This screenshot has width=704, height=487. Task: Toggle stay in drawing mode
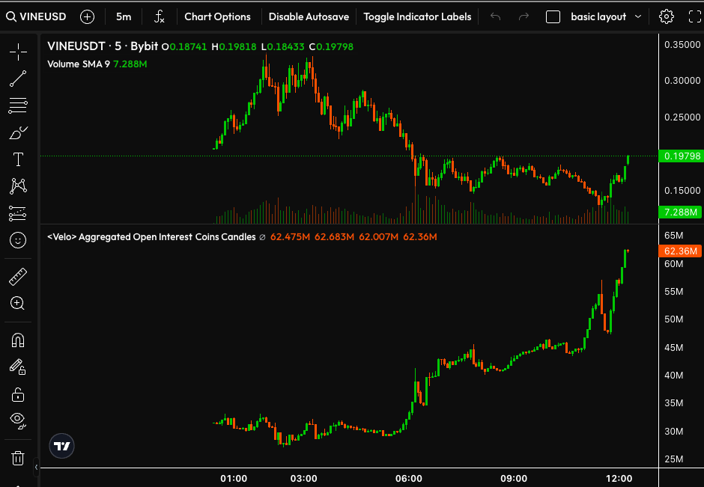pos(18,367)
